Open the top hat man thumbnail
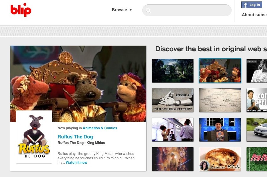The image size is (267, 177). tap(220, 130)
